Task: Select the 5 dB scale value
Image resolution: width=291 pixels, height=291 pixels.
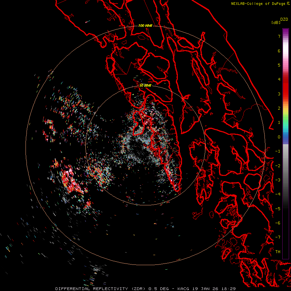Action: click(x=279, y=65)
